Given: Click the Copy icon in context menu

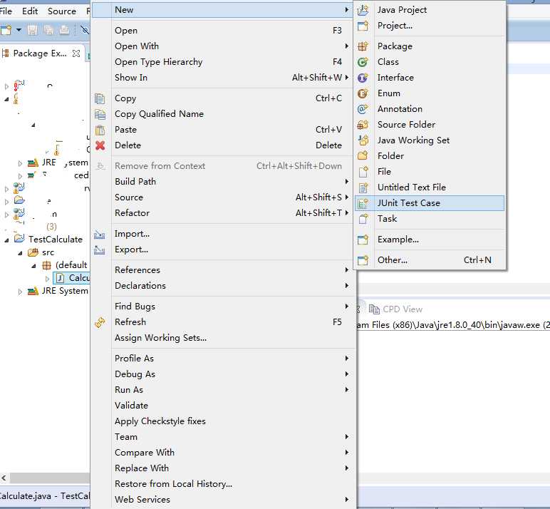Looking at the screenshot, I should 100,98.
